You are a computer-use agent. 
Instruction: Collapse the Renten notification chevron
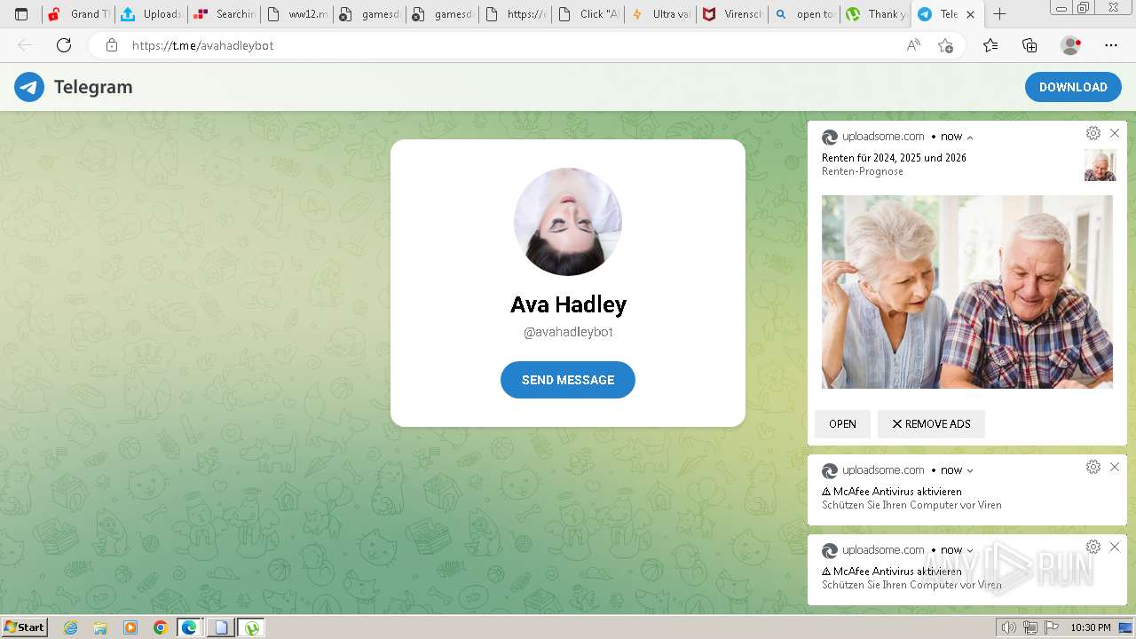pyautogui.click(x=970, y=138)
